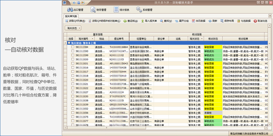Click the 勾选数据 toolbar button

click(x=244, y=21)
